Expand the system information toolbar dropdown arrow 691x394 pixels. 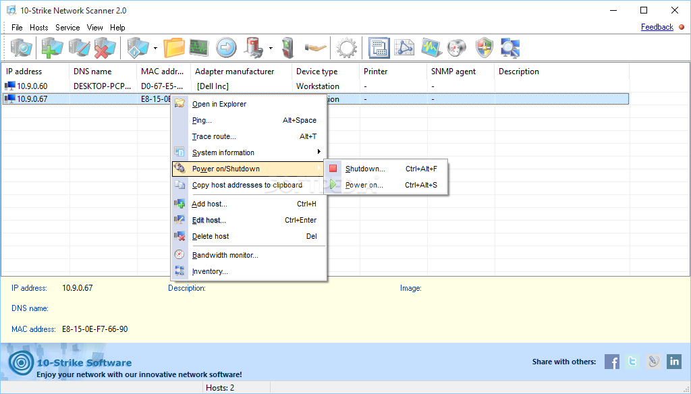pyautogui.click(x=155, y=48)
